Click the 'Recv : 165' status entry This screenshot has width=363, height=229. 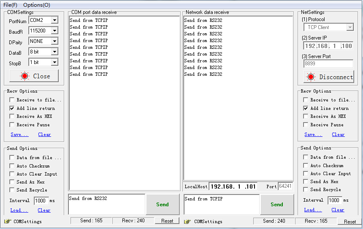tap(316, 221)
